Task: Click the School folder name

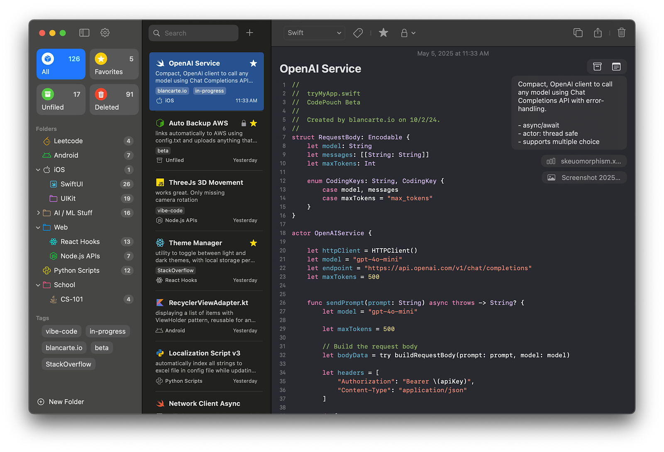Action: [64, 285]
